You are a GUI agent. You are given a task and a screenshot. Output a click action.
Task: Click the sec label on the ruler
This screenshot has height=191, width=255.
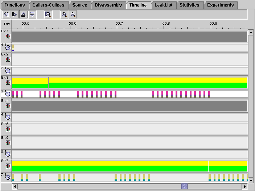[7, 24]
